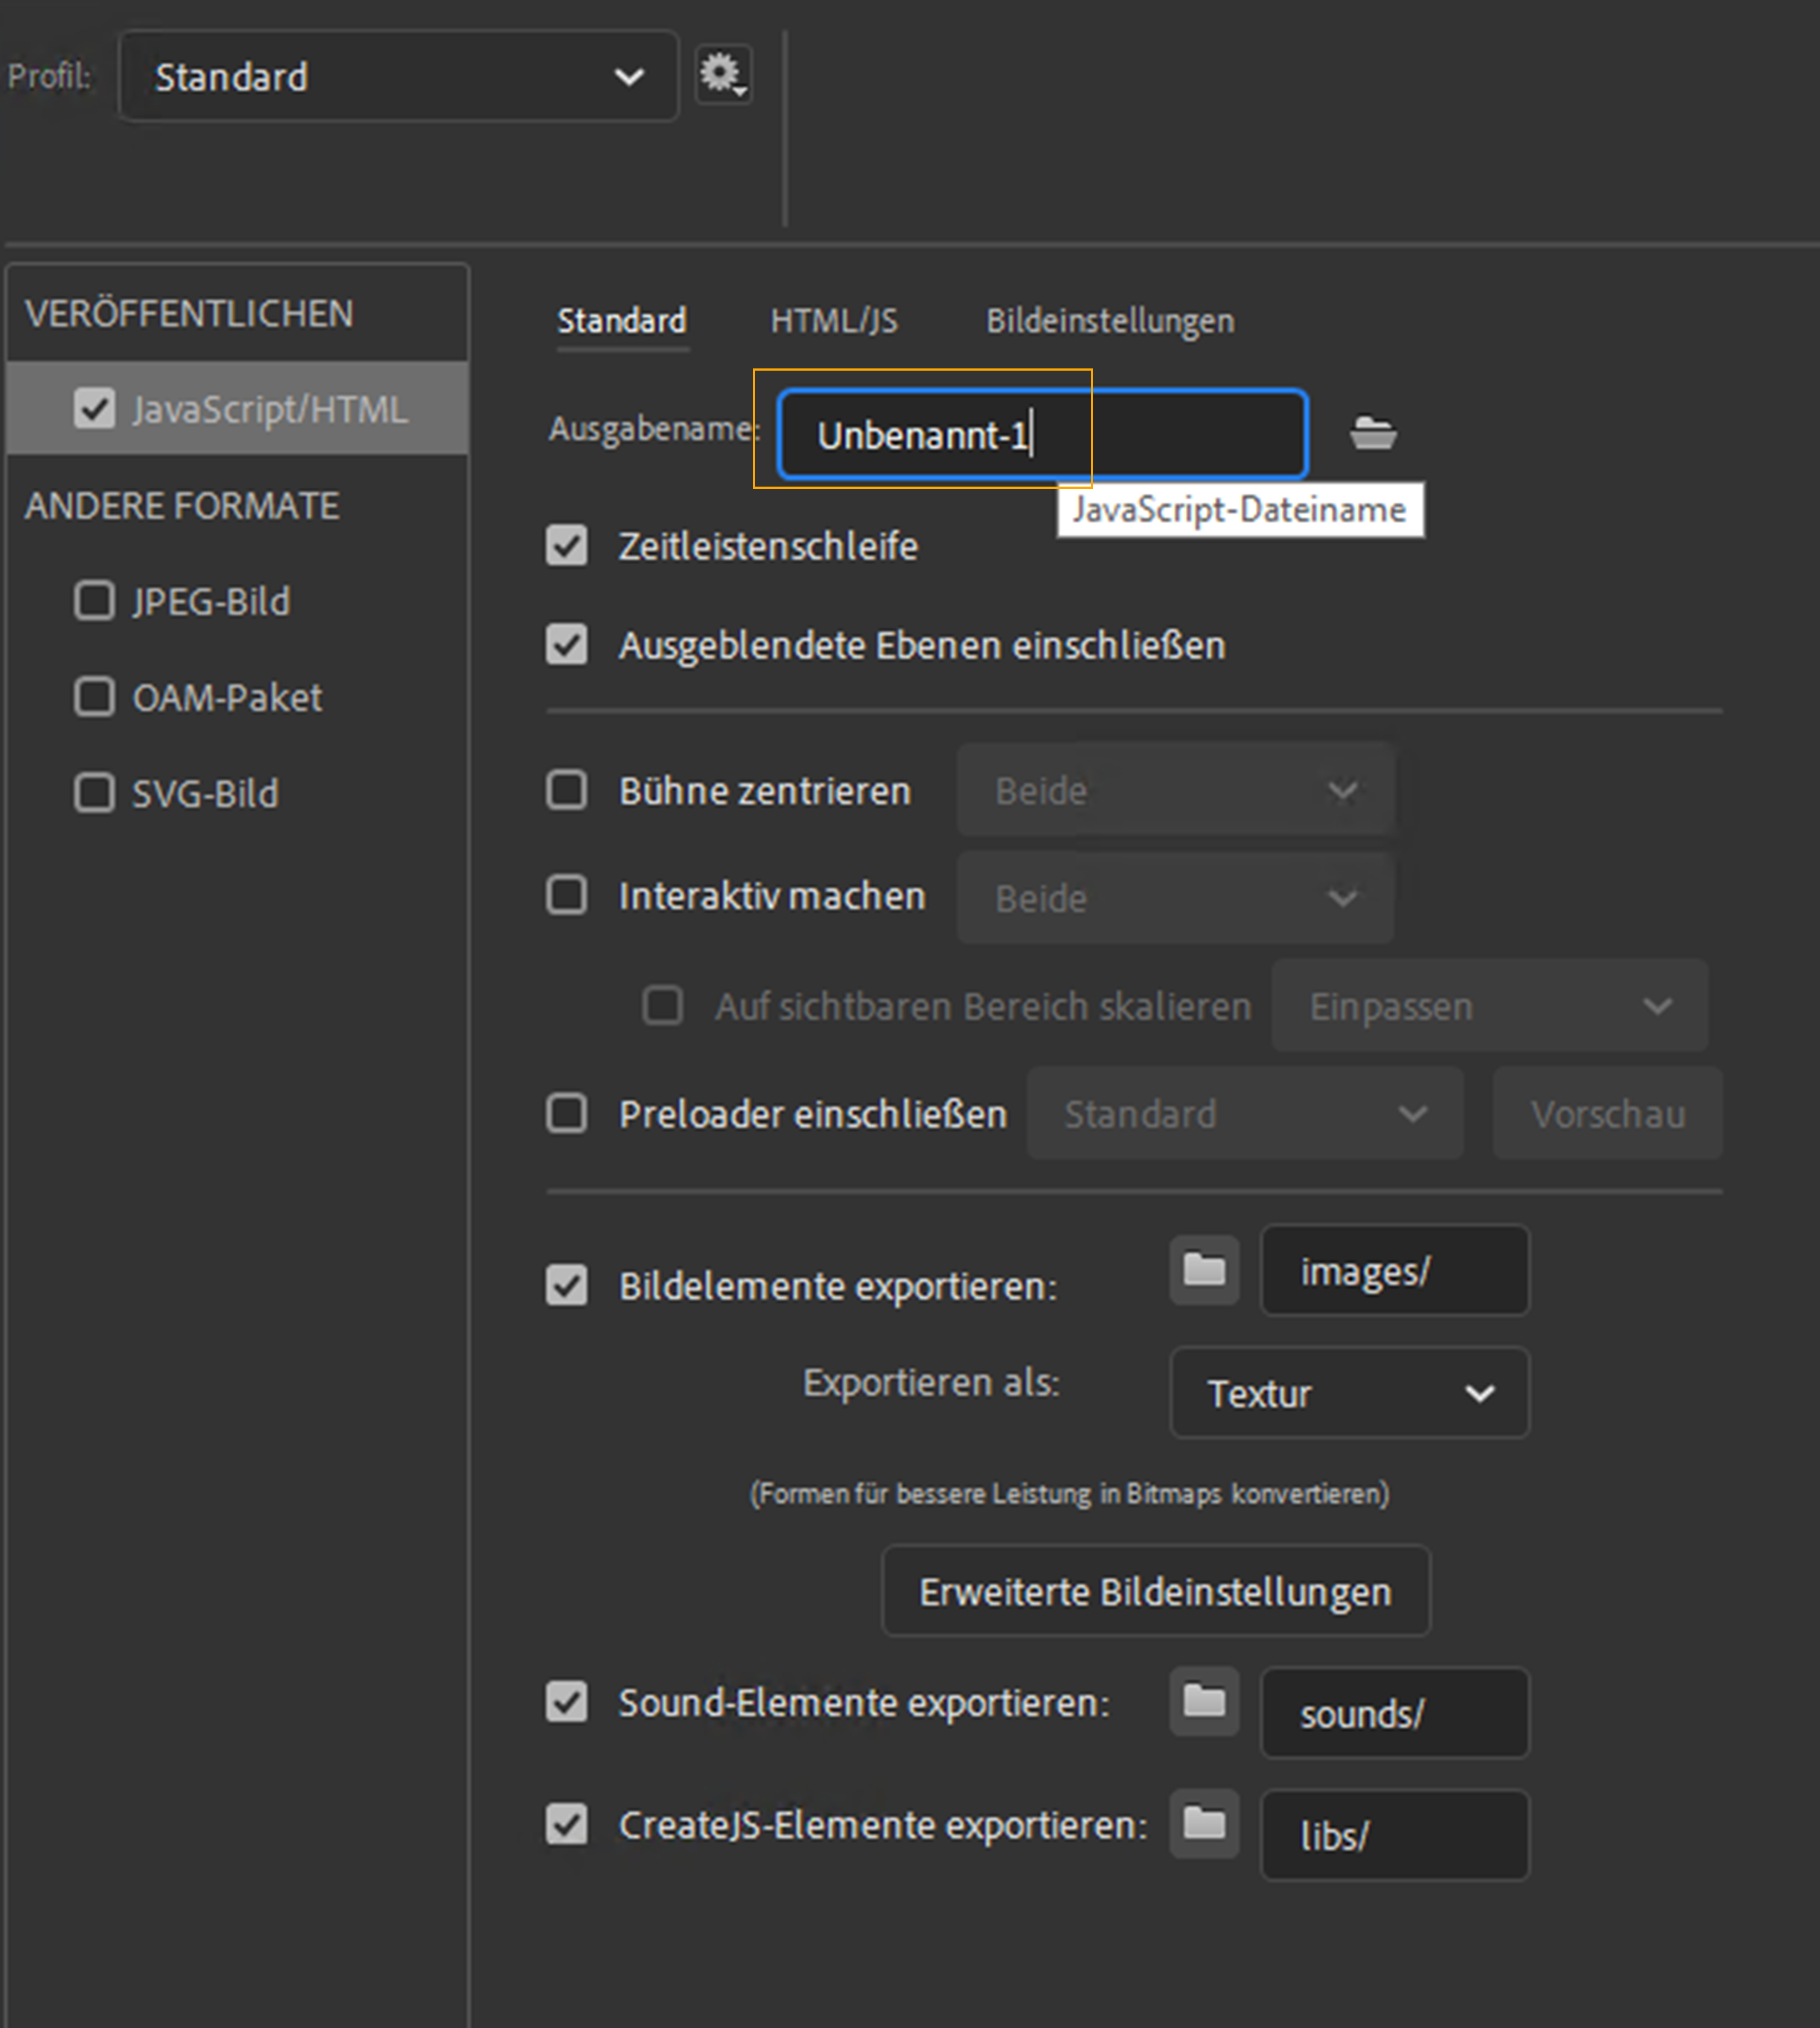Screen dimensions: 1820x2028
Task: Click the open-folder icon next to Ausgabename
Action: coord(1373,434)
